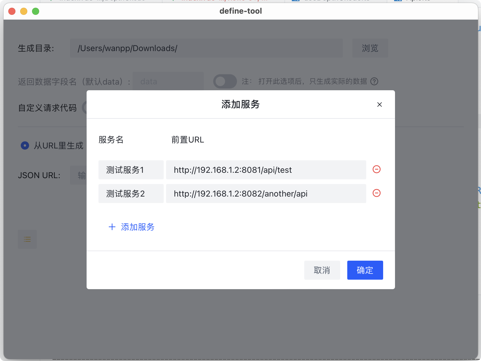Screen dimensions: 481x361
Task: Click the yellow minimize window button
Action: [24, 11]
